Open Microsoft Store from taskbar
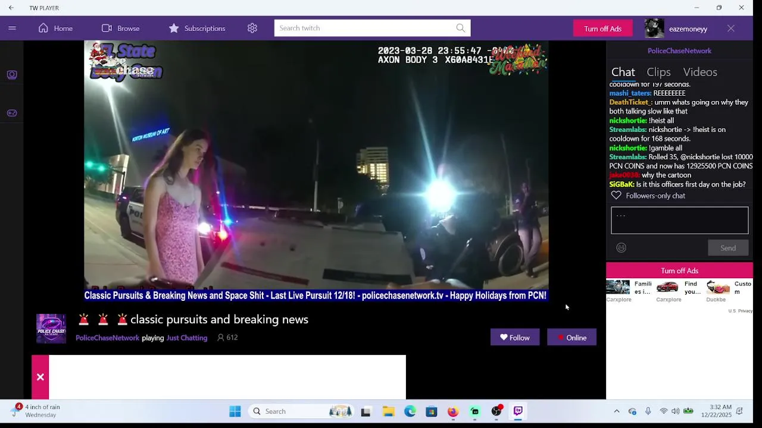This screenshot has height=428, width=762. 432,411
